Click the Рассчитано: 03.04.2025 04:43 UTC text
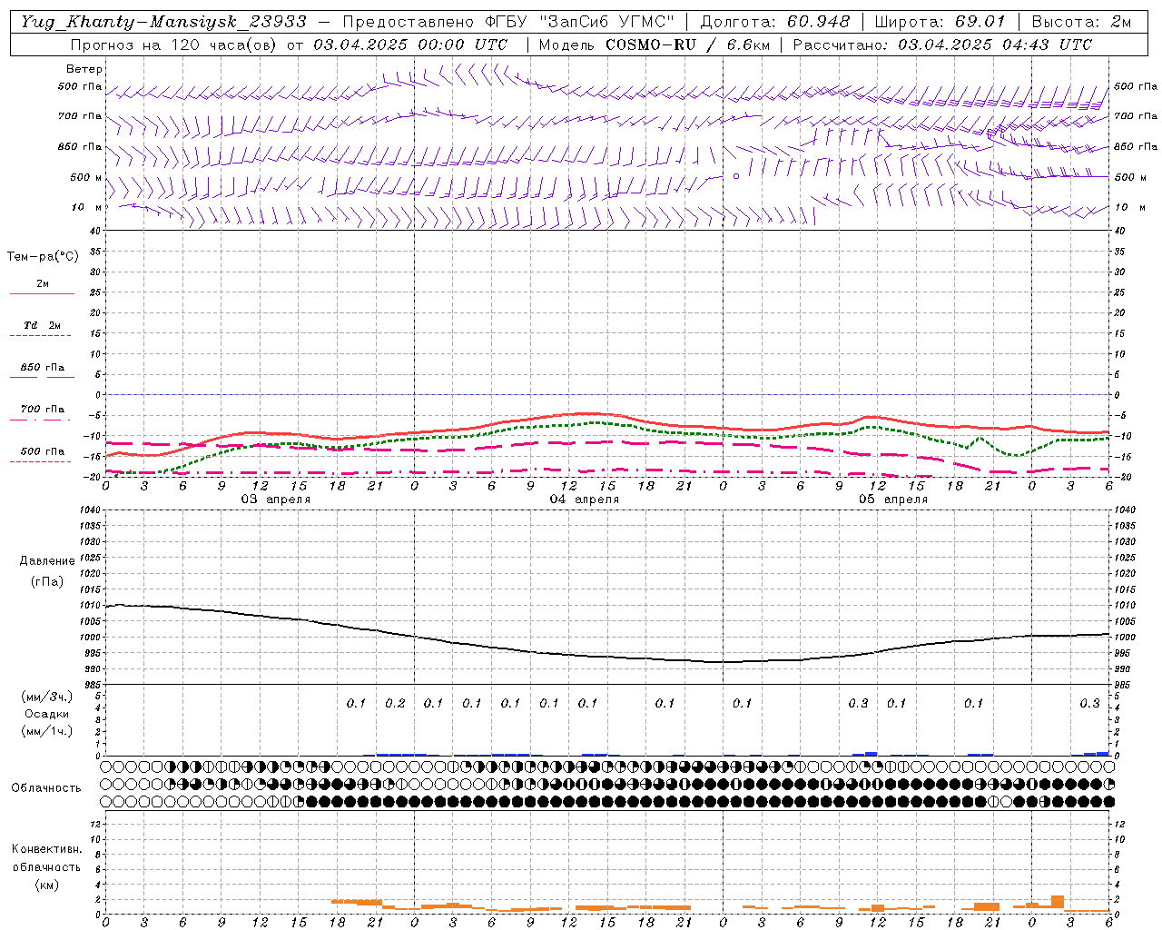 (942, 45)
